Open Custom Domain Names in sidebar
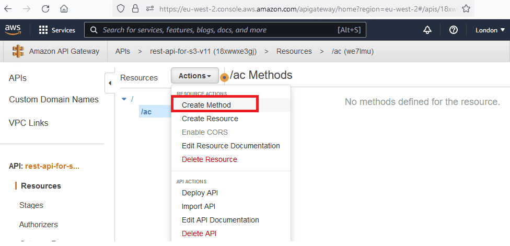Image resolution: width=510 pixels, height=246 pixels. click(54, 99)
